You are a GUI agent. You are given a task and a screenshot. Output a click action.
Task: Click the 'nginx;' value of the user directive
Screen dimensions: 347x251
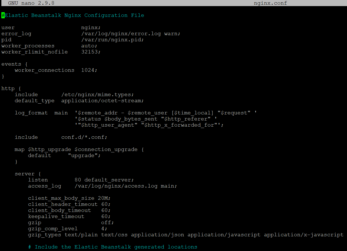coord(91,27)
